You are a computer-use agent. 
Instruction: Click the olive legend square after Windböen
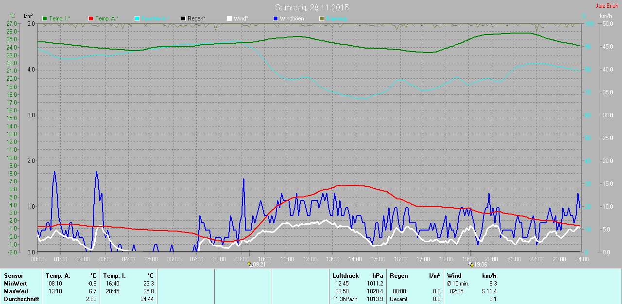(322, 18)
